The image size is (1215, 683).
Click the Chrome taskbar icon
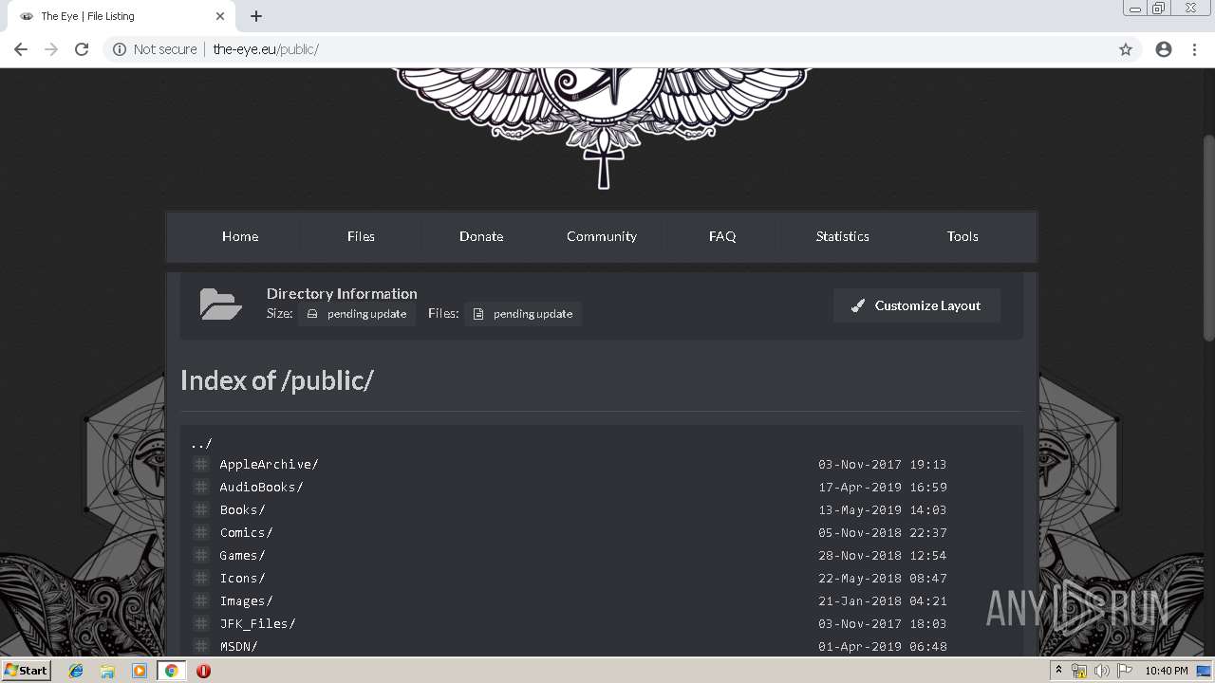(x=172, y=671)
